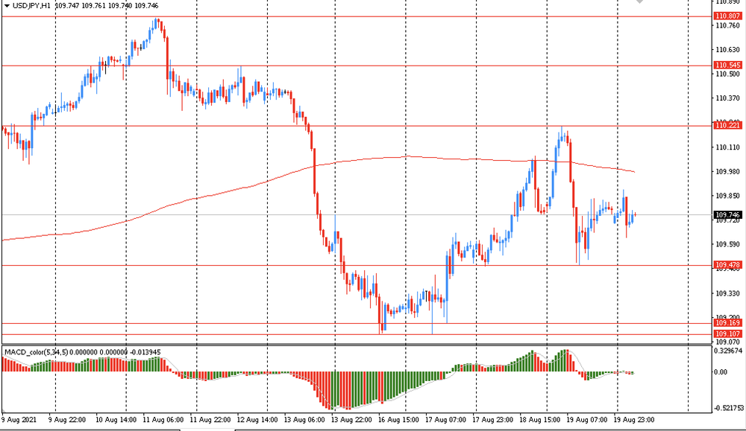Click the 109.330 price scale value
Screen dimensions: 746x431
point(728,294)
